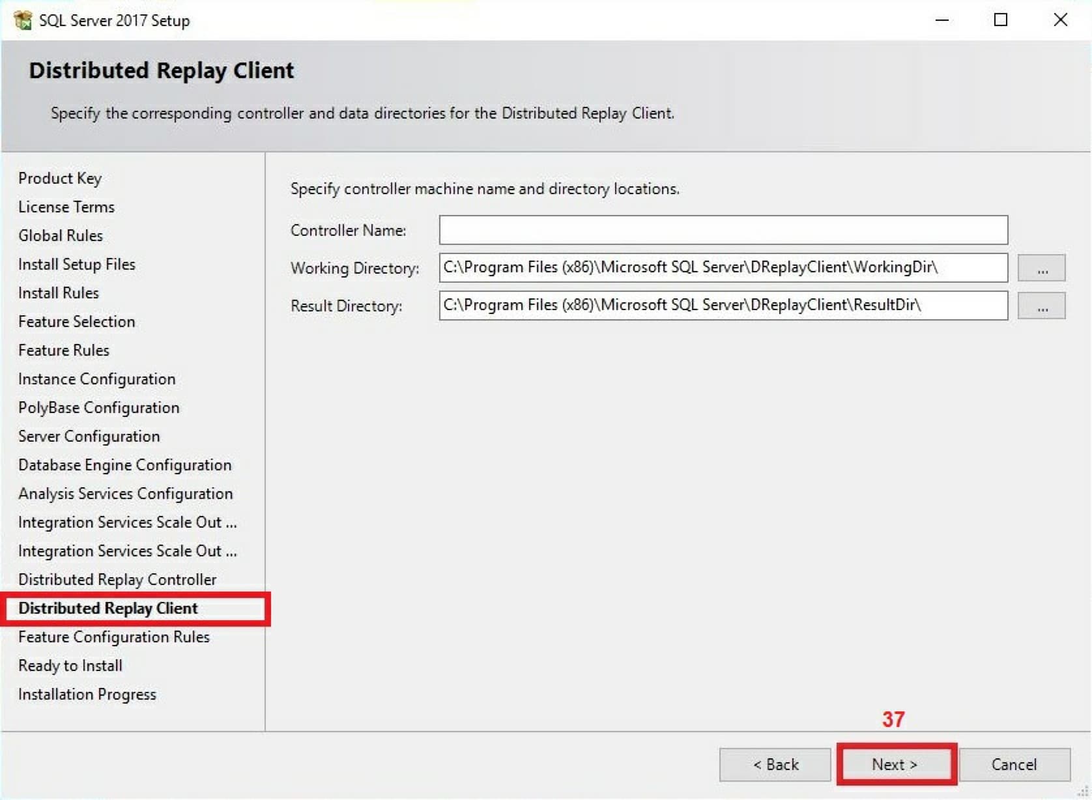The width and height of the screenshot is (1092, 800).
Task: Select Product Key step in sidebar
Action: click(60, 179)
